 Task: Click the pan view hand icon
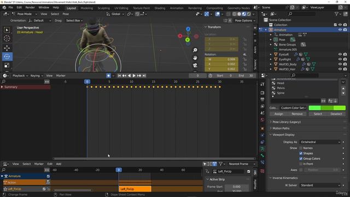pyautogui.click(x=195, y=58)
